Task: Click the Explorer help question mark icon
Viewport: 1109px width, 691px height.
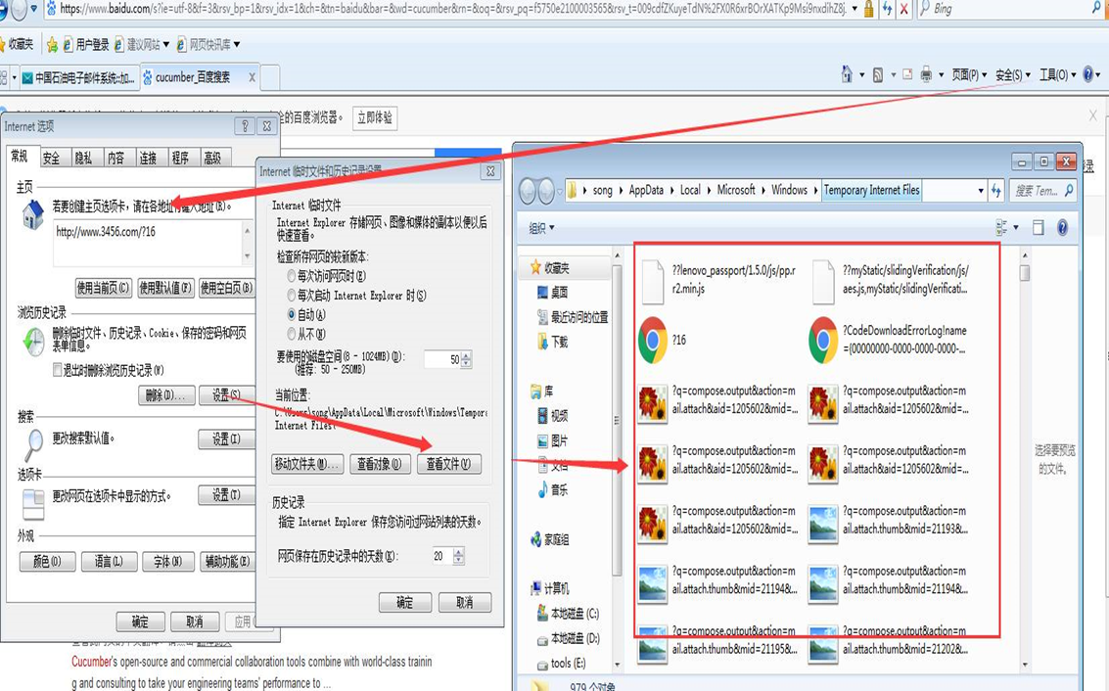Action: pos(1062,228)
